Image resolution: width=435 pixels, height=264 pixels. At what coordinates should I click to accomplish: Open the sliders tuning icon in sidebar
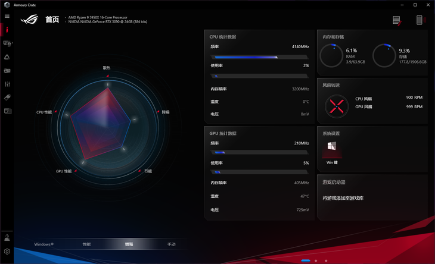tap(7, 84)
